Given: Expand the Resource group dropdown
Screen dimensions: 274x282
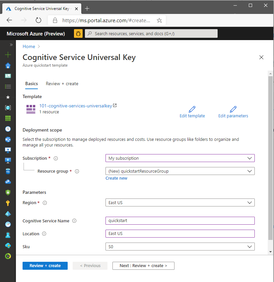Looking at the screenshot, I should tap(180, 171).
